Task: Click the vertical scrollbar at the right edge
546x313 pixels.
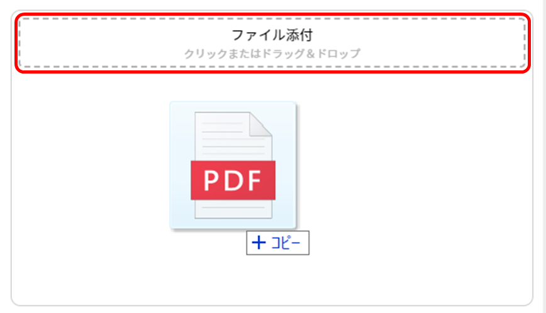Action: [x=544, y=156]
